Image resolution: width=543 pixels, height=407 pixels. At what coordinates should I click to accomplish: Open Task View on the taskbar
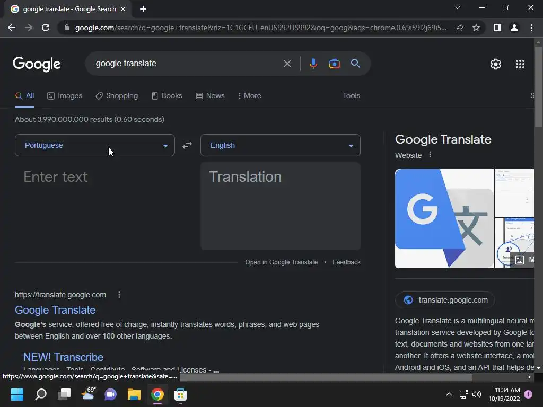coord(64,394)
